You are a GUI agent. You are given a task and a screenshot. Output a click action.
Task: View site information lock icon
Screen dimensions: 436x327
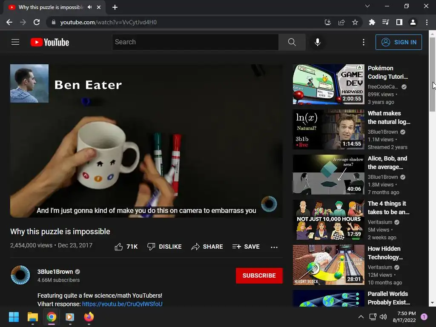tap(54, 22)
